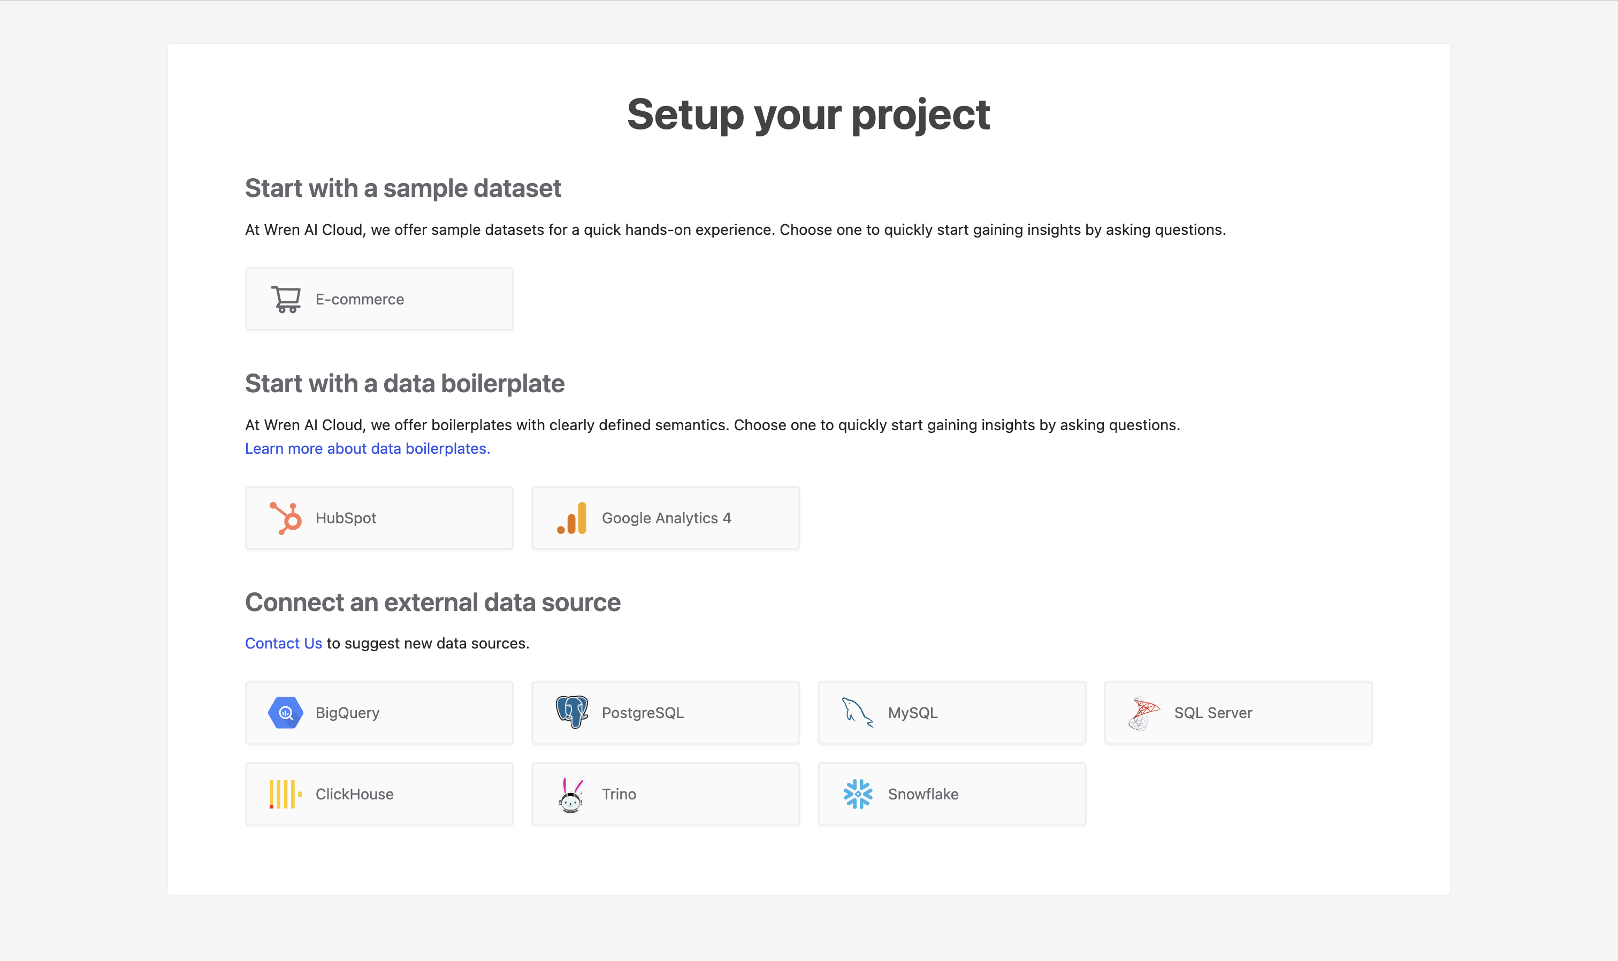The width and height of the screenshot is (1618, 961).
Task: Select the E-commerce sample dataset
Action: click(x=378, y=299)
